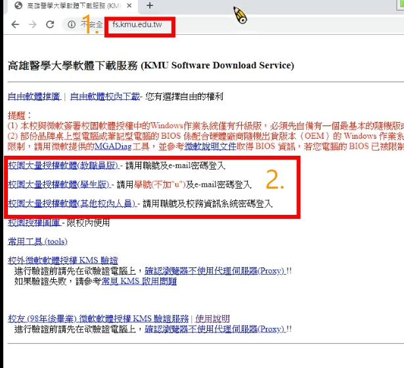This screenshot has height=368, width=404.
Task: Reload the page with the refresh icon
Action: 50,24
